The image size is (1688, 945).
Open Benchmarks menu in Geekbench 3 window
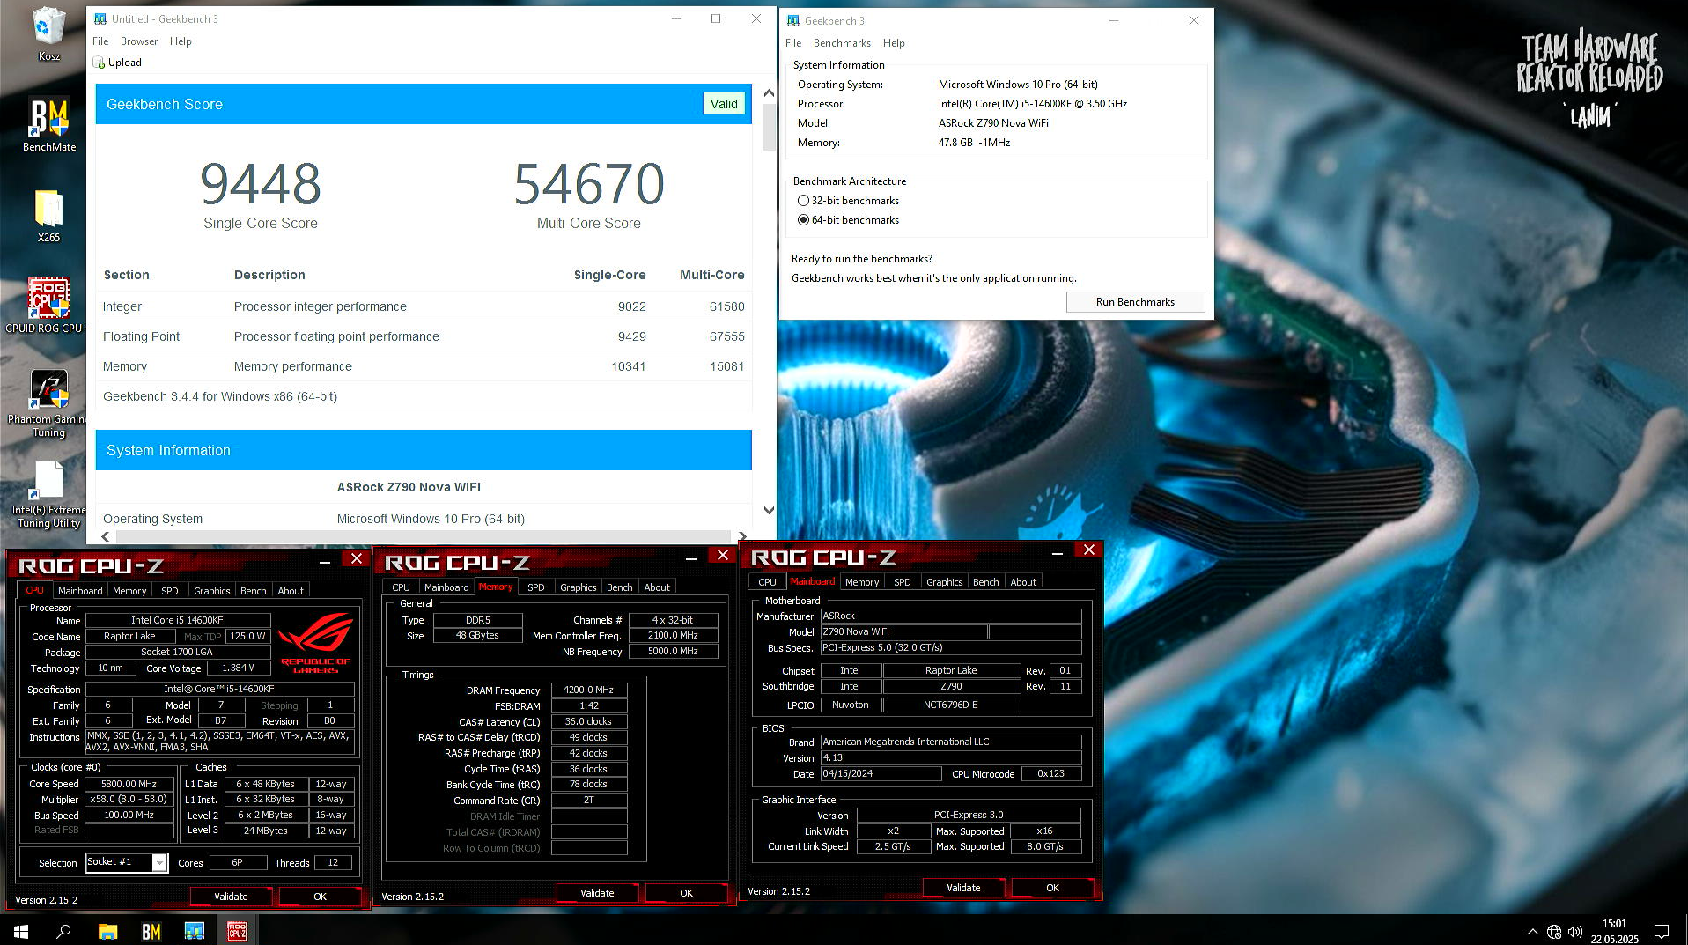[842, 43]
